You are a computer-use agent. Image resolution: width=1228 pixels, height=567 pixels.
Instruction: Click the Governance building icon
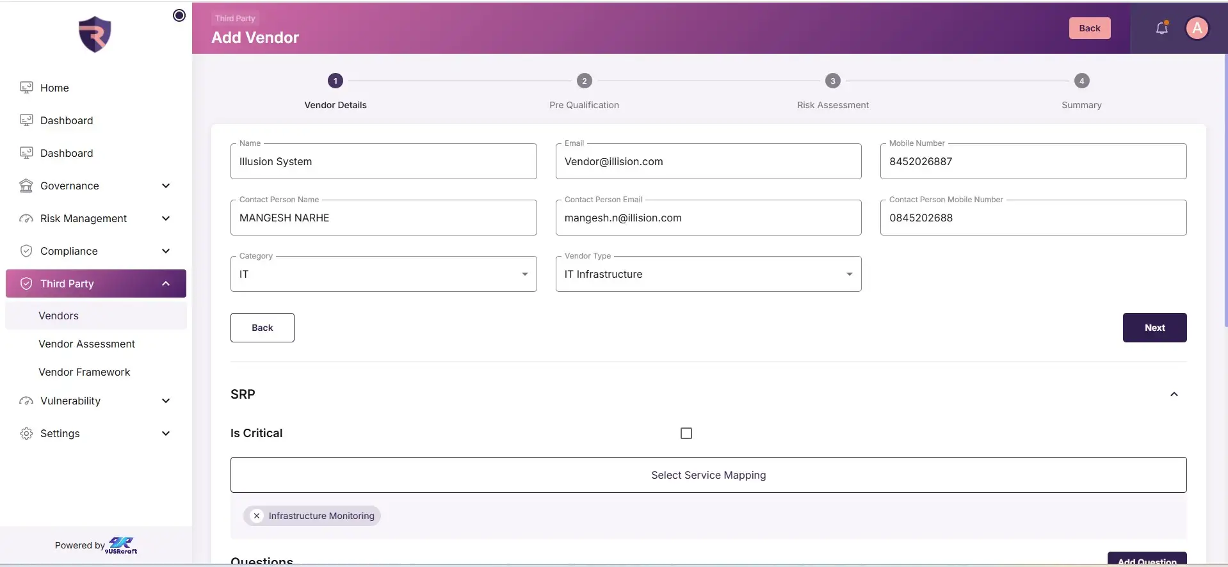pos(26,186)
